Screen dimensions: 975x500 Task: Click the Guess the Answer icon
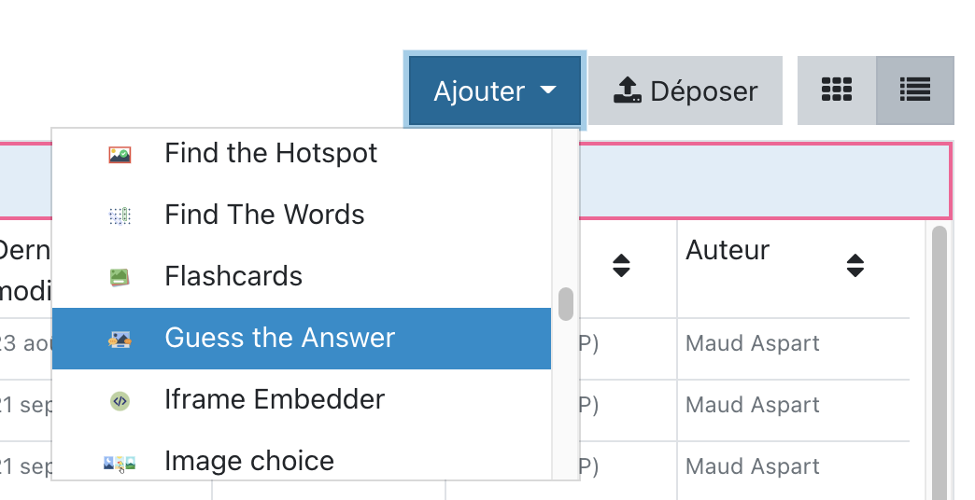click(120, 339)
